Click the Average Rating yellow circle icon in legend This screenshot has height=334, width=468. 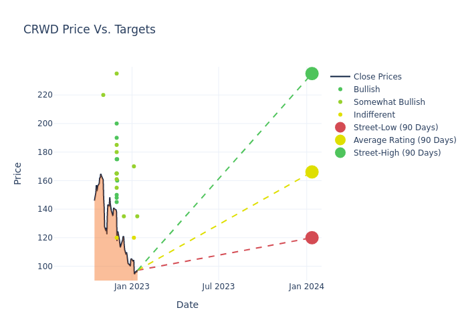pyautogui.click(x=340, y=140)
